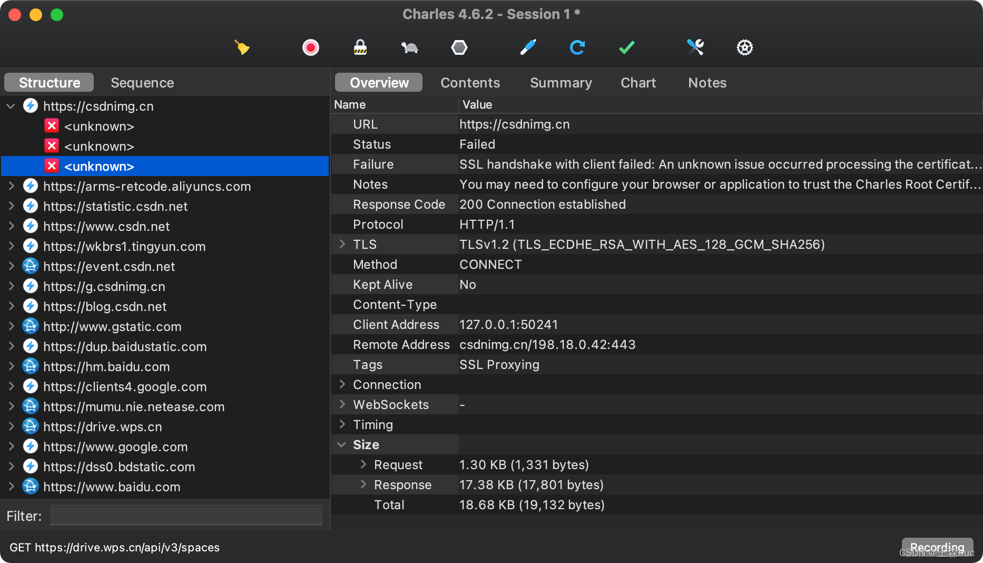The height and width of the screenshot is (563, 983).
Task: Expand the WebSockets row
Action: click(x=342, y=404)
